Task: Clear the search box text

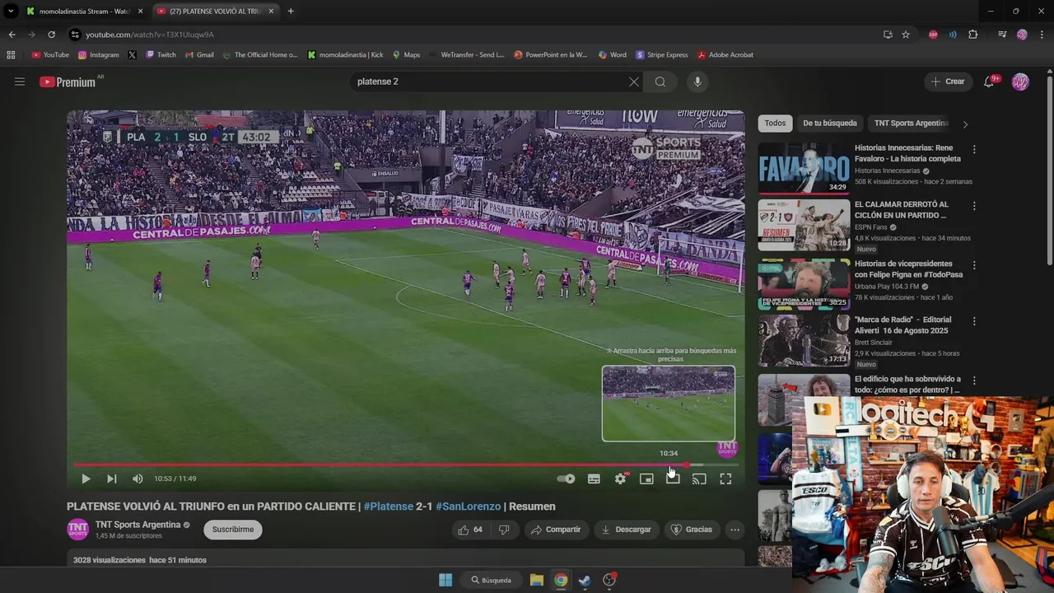Action: click(x=633, y=82)
